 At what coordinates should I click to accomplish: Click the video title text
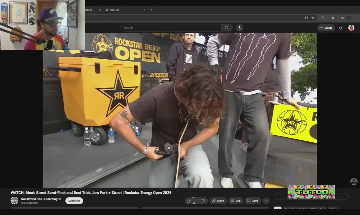(91, 193)
